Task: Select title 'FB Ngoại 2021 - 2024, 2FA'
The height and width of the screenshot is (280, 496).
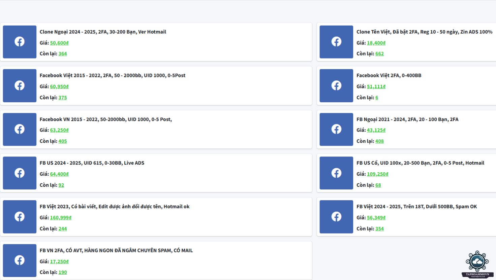Action: [407, 119]
